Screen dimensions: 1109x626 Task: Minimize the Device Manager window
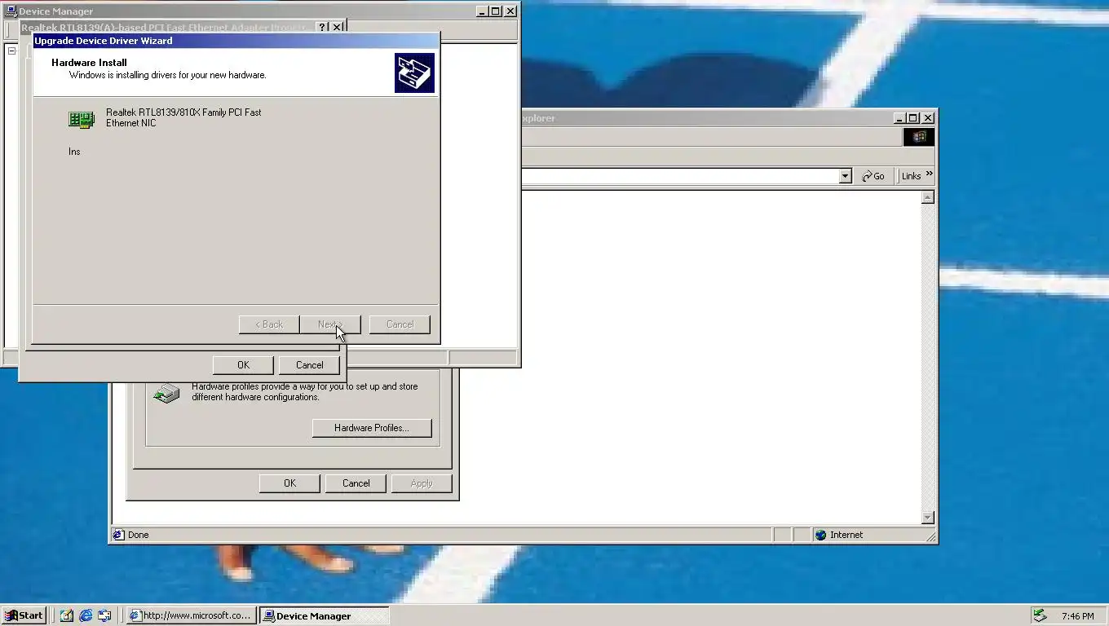(x=482, y=11)
